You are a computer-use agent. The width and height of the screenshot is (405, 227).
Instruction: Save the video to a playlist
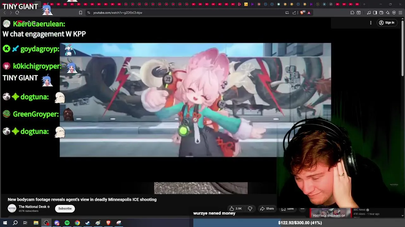pos(287,208)
